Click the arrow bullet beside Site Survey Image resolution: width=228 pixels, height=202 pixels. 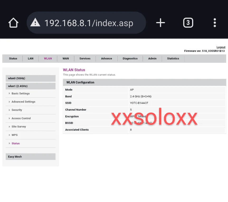pos(9,126)
